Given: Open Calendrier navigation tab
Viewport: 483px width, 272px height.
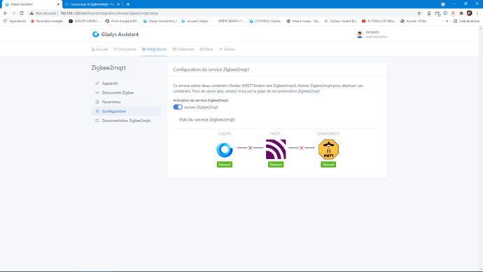Looking at the screenshot, I should coord(183,49).
